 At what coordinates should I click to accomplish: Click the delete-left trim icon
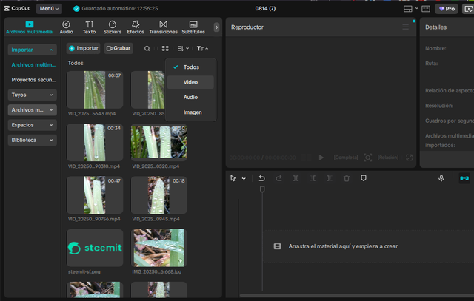(313, 178)
